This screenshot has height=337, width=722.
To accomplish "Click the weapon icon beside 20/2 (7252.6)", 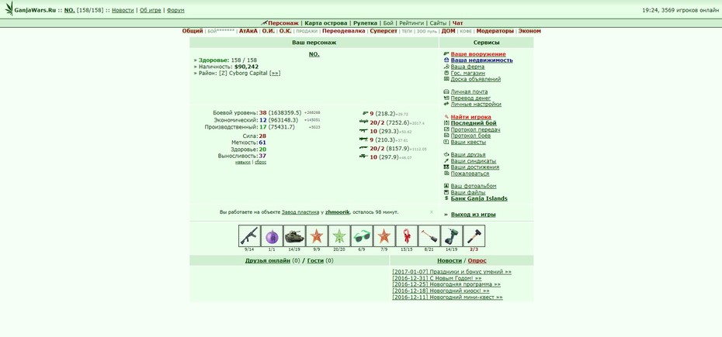I will click(364, 122).
